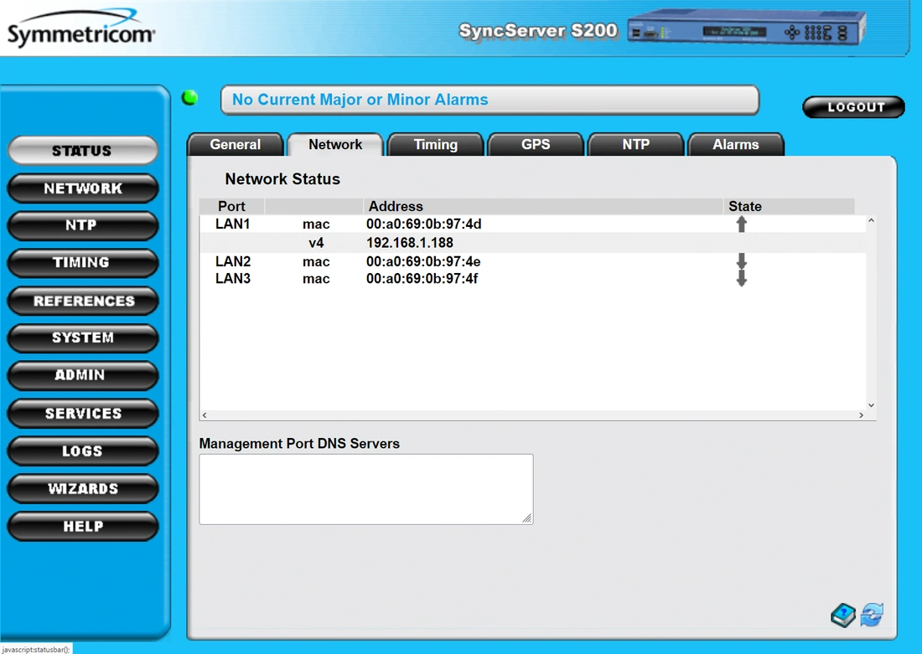Click the LAN1 up-arrow state icon

click(x=741, y=224)
